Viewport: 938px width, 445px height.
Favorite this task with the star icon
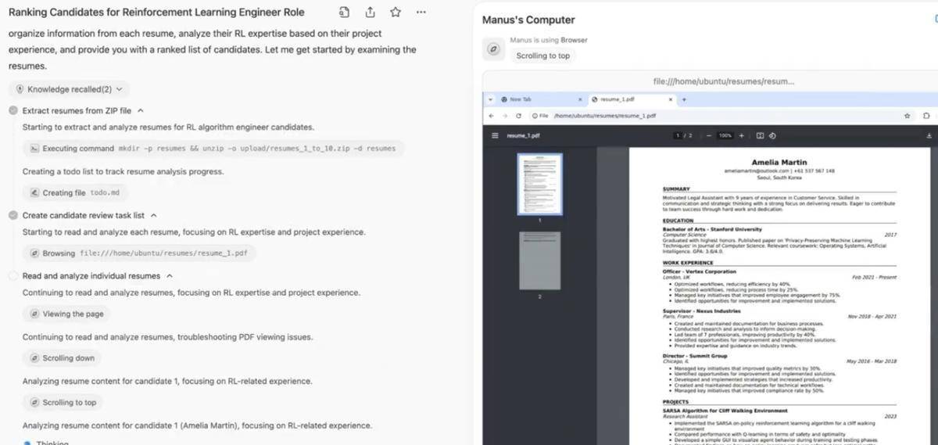tap(396, 13)
